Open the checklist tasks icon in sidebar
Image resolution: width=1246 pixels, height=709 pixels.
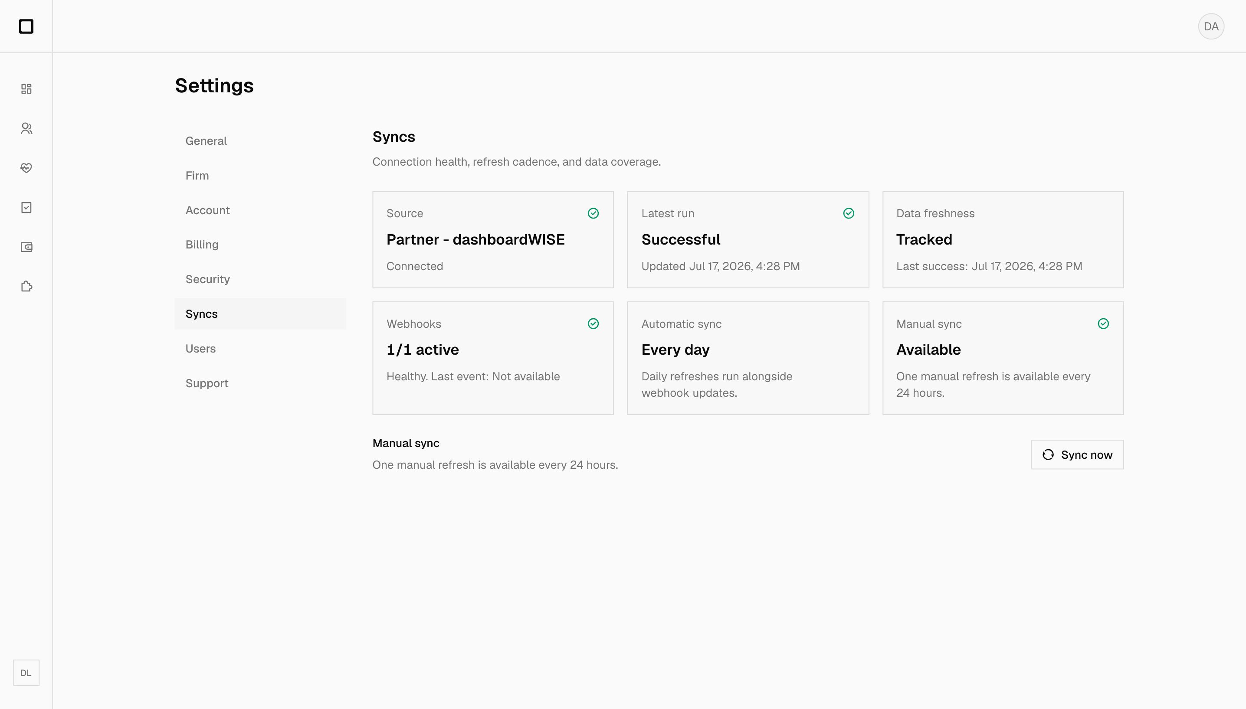[x=26, y=207]
